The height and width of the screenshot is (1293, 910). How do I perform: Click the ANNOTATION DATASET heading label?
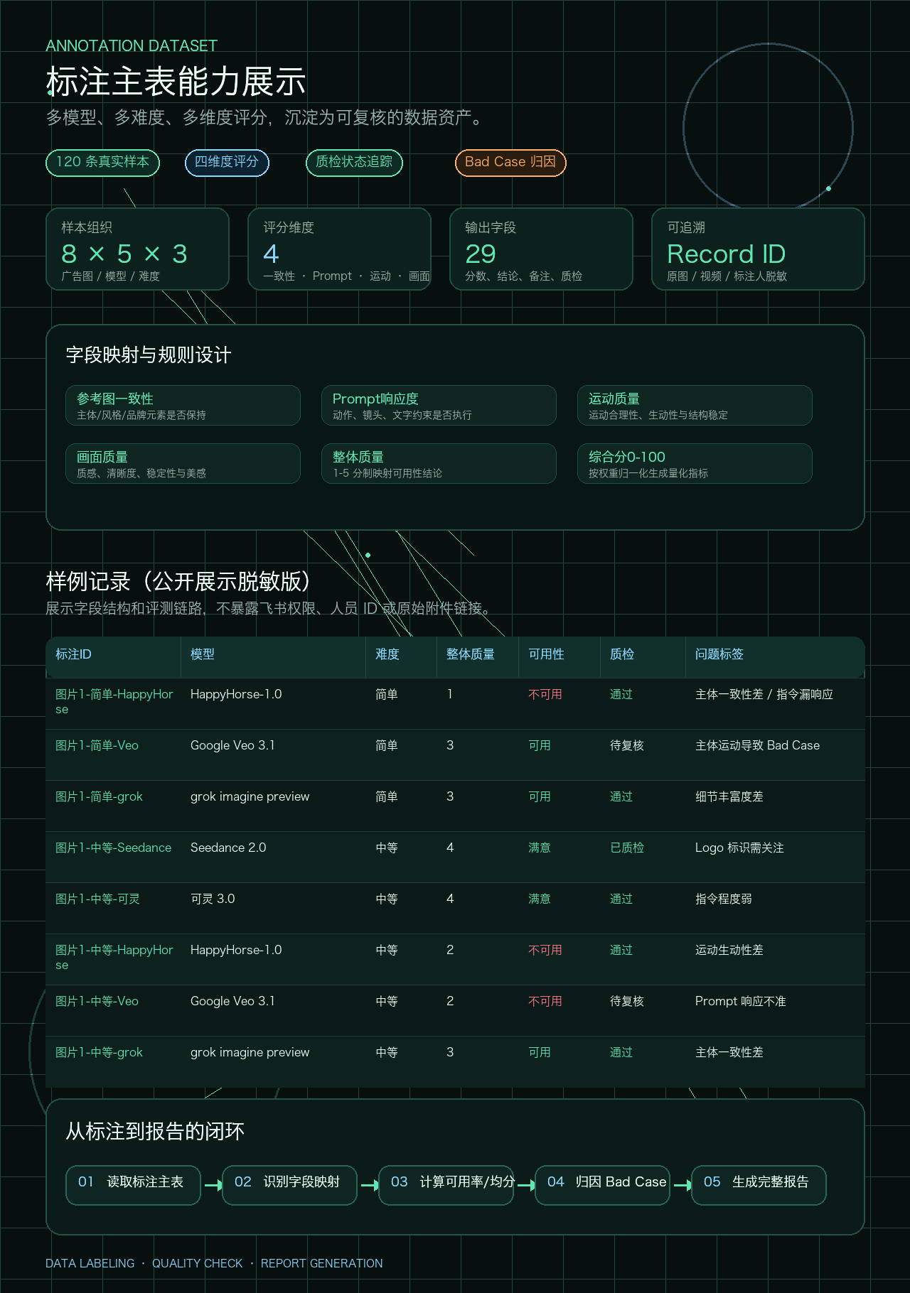[132, 45]
